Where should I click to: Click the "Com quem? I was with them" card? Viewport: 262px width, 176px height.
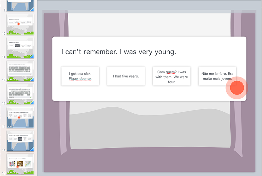coord(171,76)
